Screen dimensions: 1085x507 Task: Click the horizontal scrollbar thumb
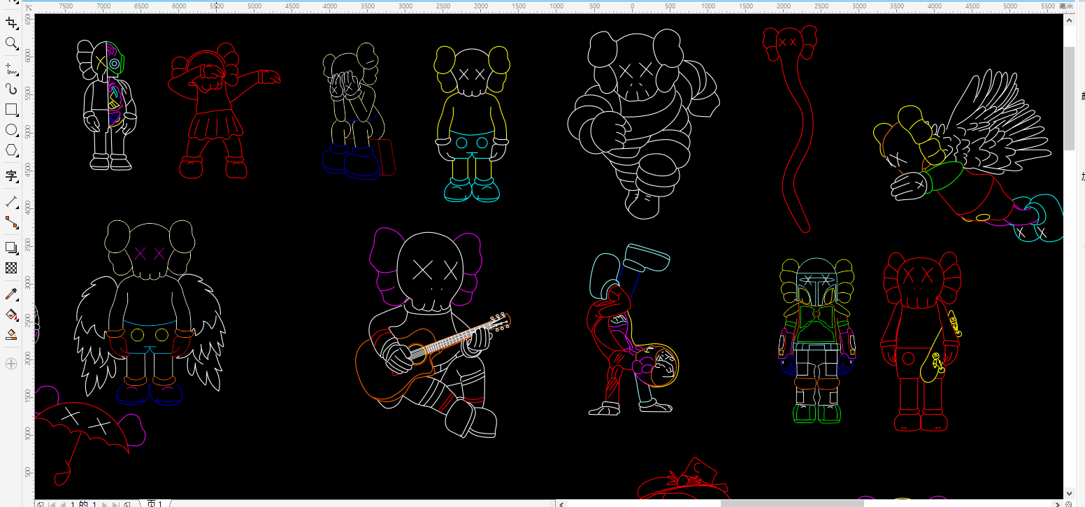click(792, 504)
